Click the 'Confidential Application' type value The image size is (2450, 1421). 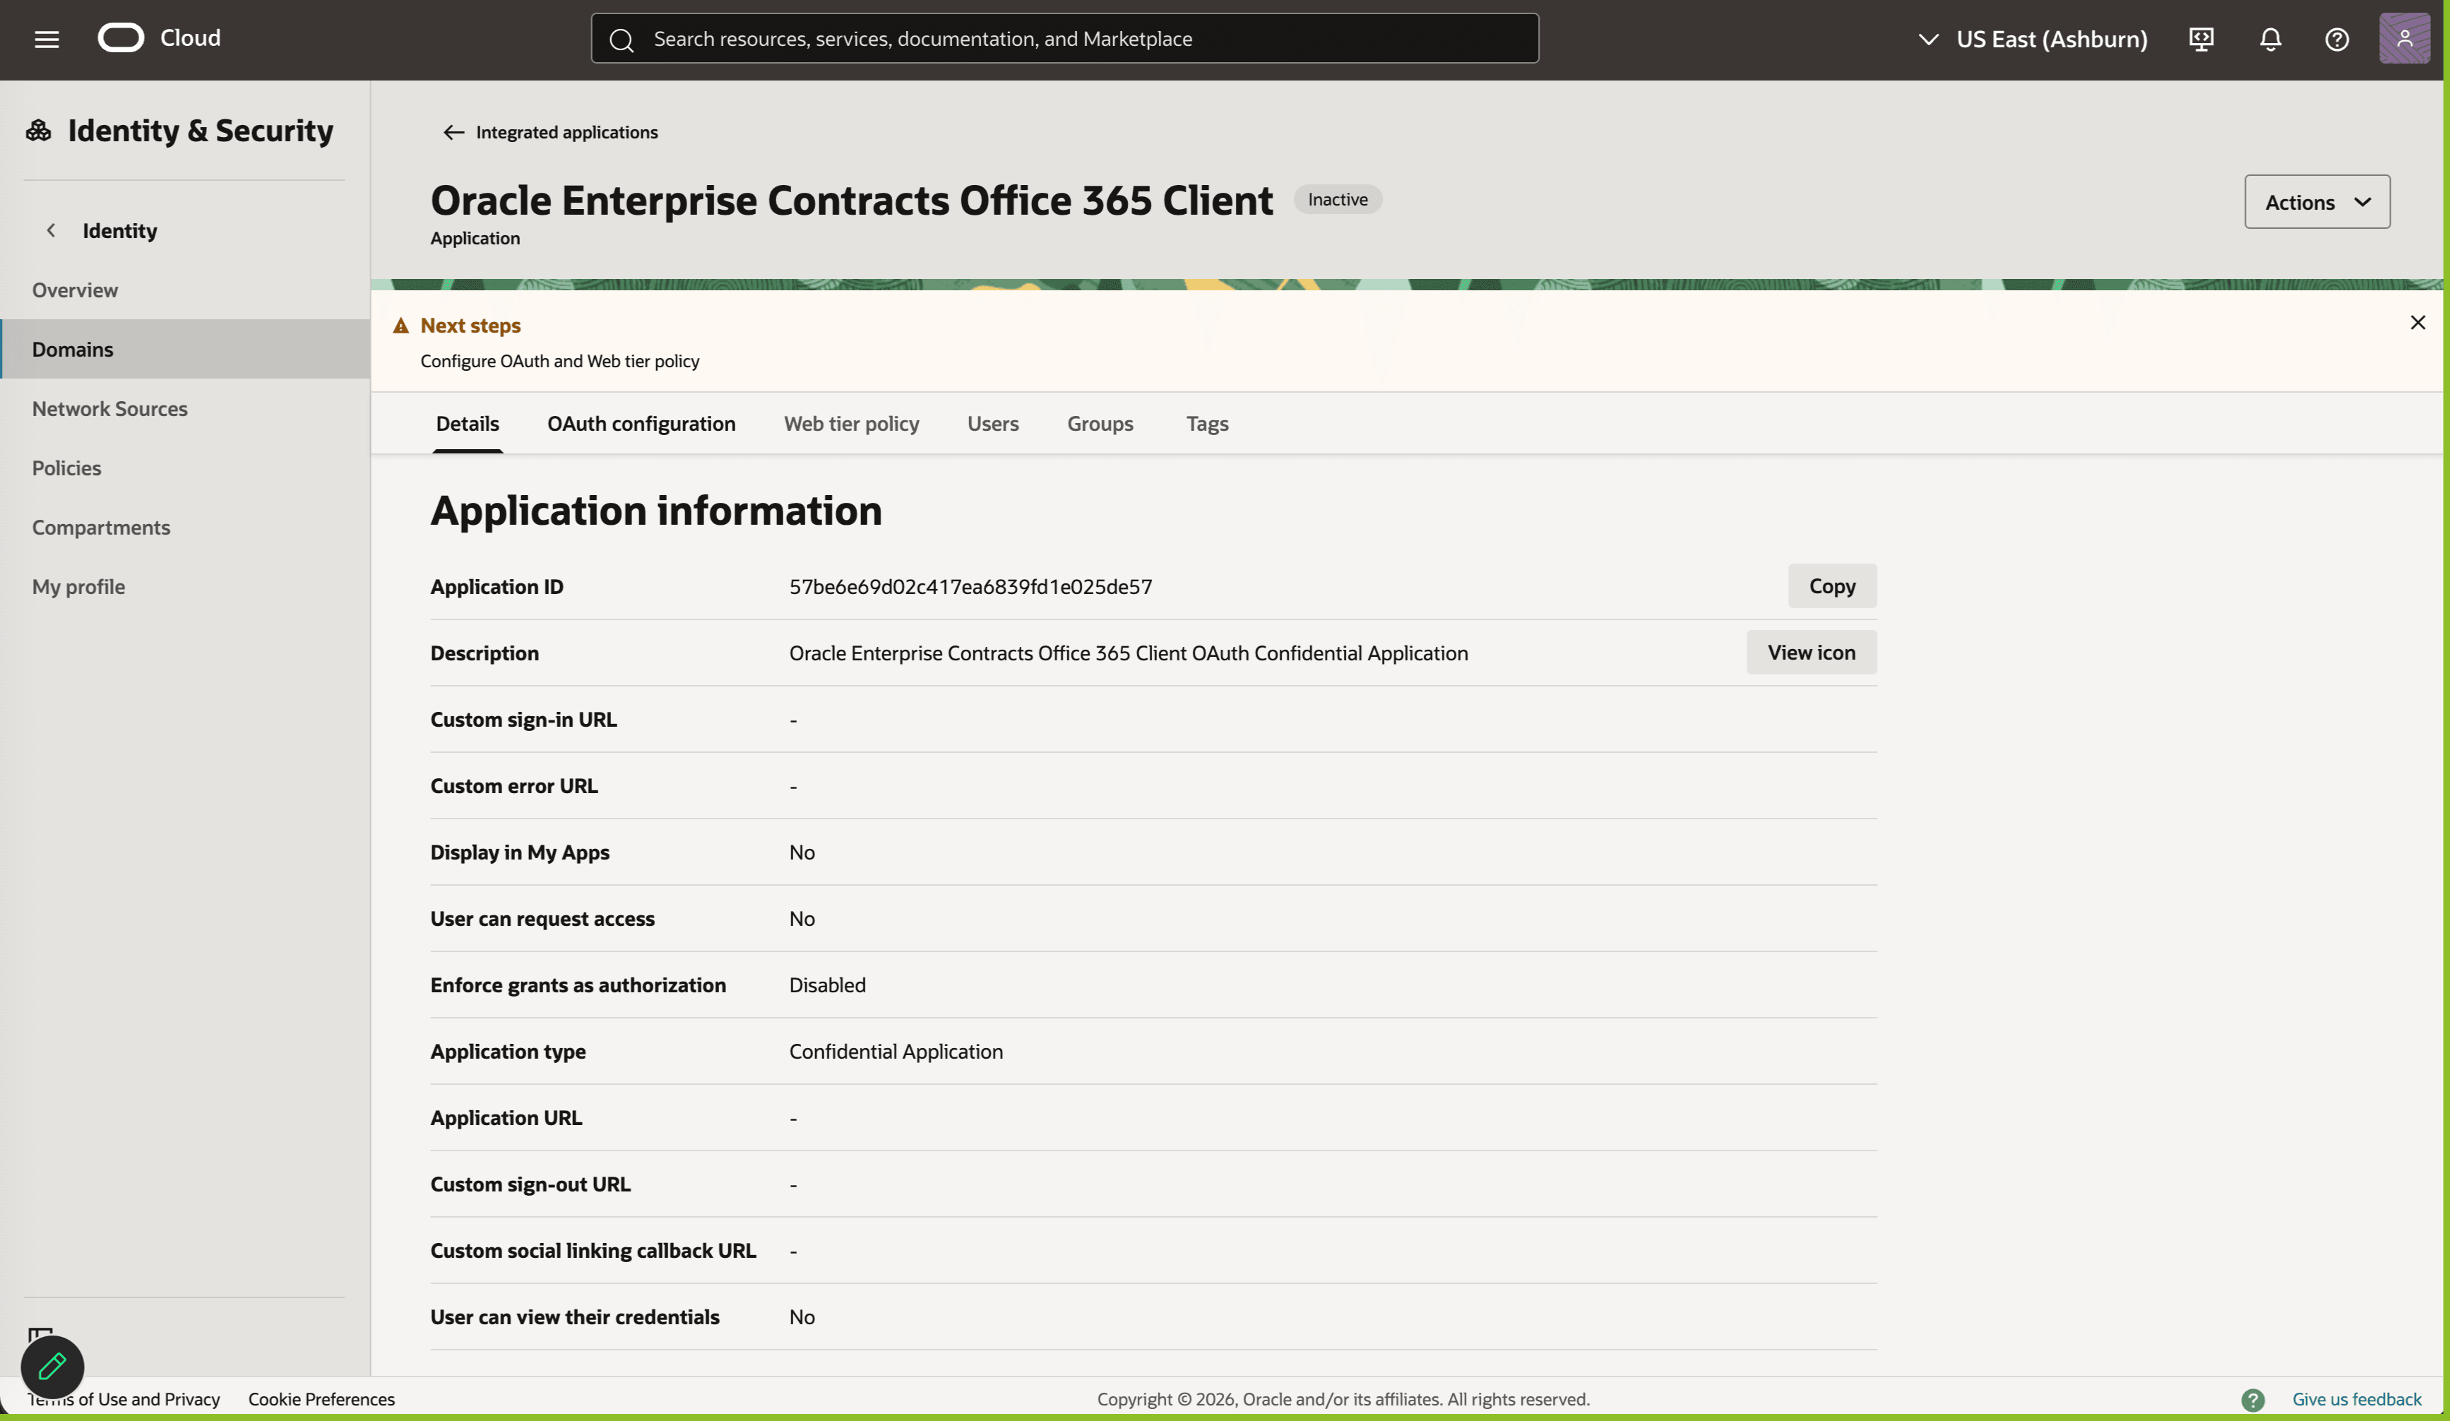point(896,1051)
